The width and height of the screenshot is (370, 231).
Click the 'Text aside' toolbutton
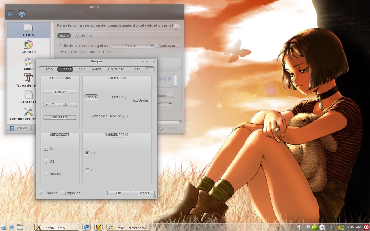click(x=99, y=116)
